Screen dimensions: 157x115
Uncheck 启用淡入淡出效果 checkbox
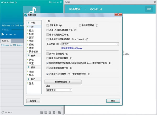[x=48, y=74]
